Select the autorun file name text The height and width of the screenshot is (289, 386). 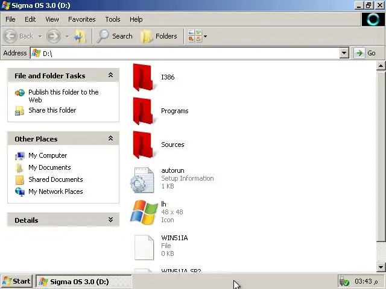[172, 170]
